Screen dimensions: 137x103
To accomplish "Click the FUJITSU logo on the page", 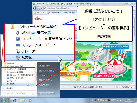I will [38, 19].
